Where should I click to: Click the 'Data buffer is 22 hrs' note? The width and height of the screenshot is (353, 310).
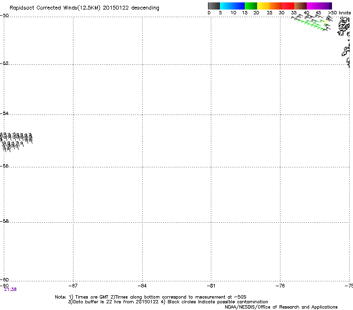[x=97, y=302]
